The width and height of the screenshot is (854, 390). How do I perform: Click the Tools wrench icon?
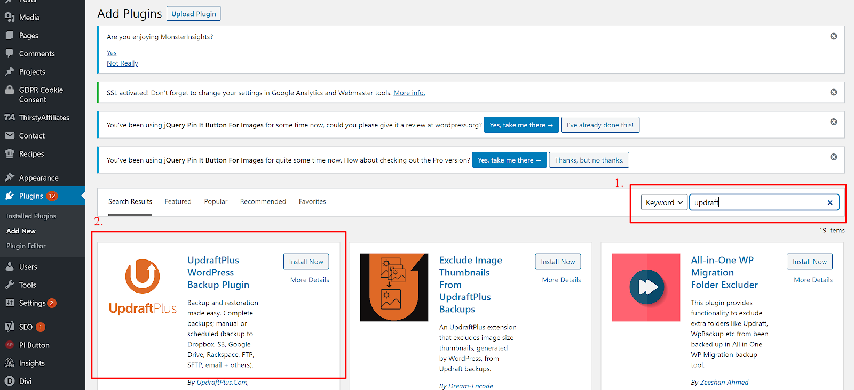[x=10, y=285]
